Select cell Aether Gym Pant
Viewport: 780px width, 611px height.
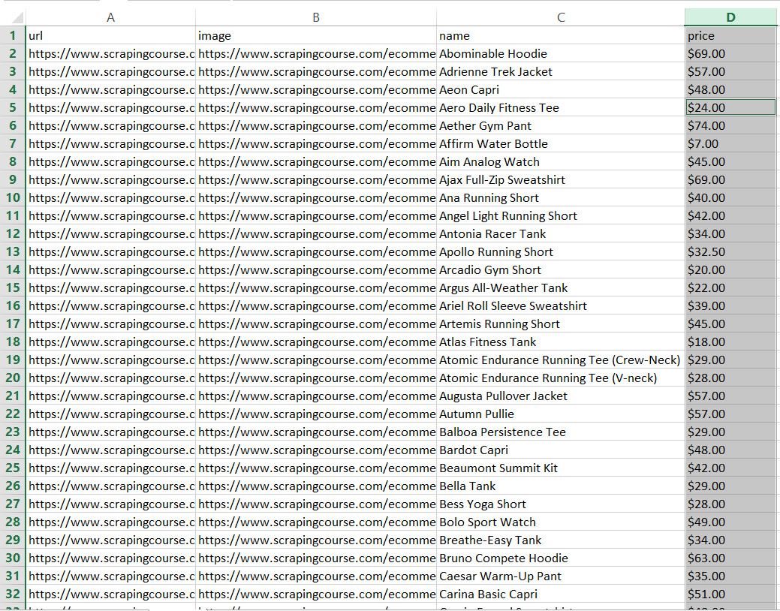tap(561, 125)
